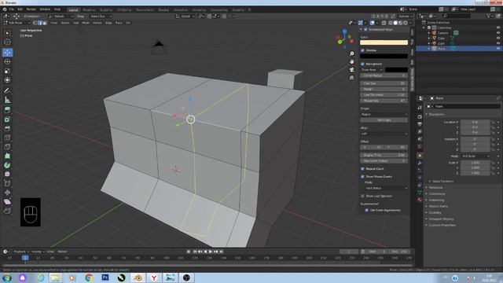The width and height of the screenshot is (503, 283).
Task: Select the Spin tool
Action: 7,165
